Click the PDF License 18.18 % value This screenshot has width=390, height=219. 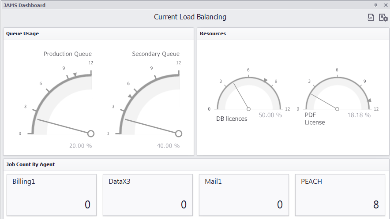[359, 115]
